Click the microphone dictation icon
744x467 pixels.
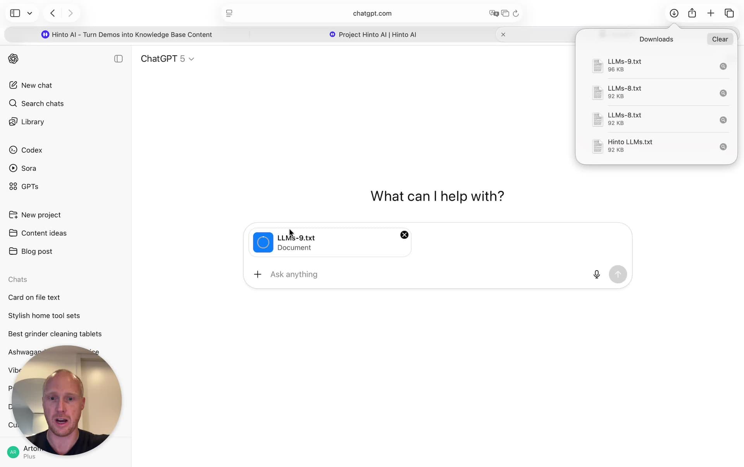click(596, 274)
